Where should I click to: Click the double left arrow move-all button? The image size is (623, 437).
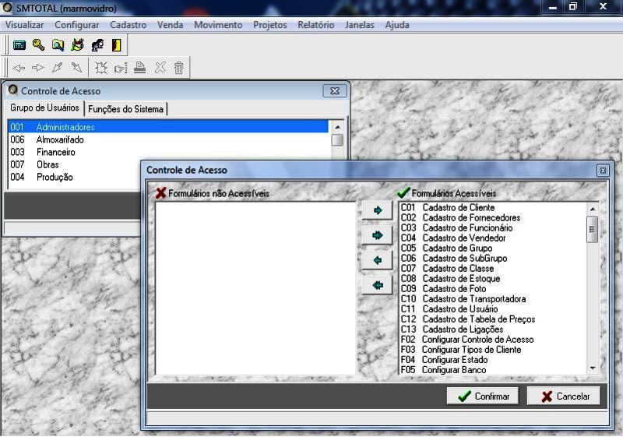(x=378, y=285)
